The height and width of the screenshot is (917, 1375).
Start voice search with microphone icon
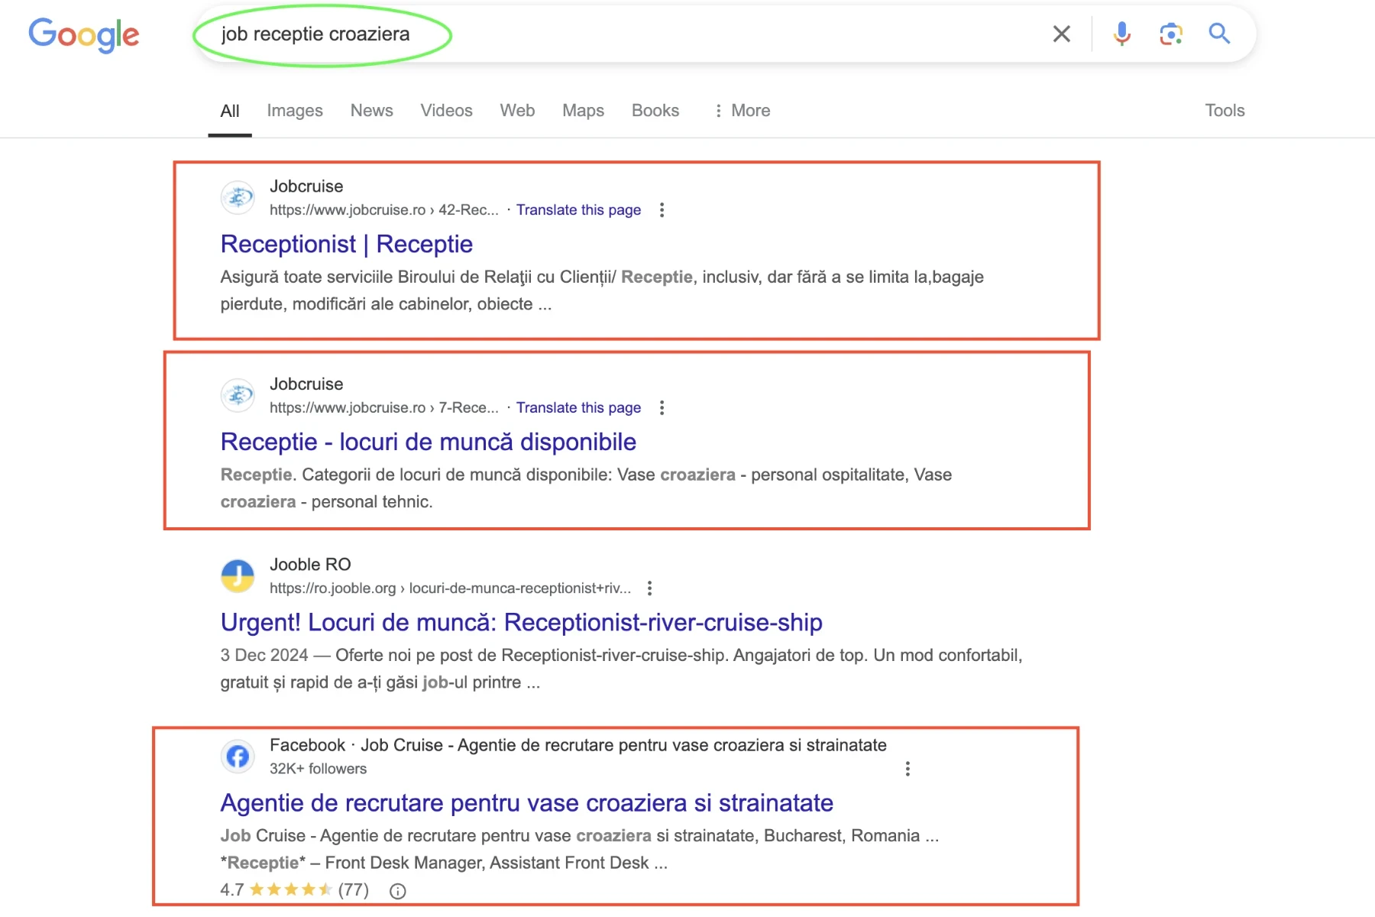[x=1121, y=34]
